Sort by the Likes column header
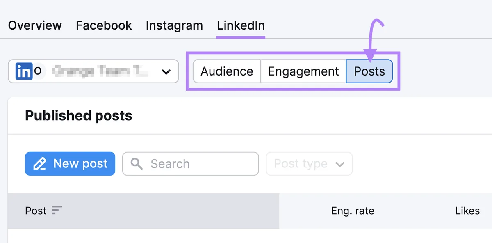 tap(467, 211)
